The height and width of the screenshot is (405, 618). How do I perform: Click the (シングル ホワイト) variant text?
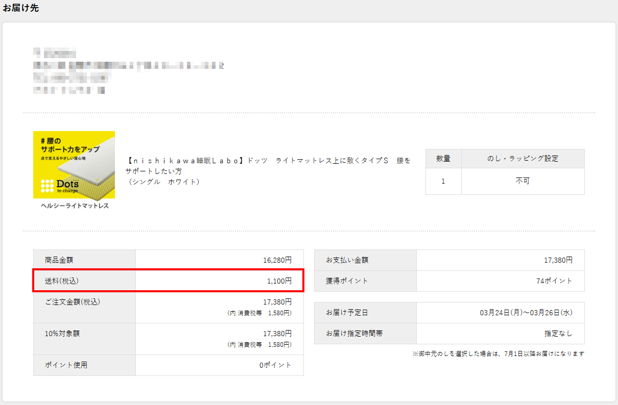pyautogui.click(x=163, y=182)
